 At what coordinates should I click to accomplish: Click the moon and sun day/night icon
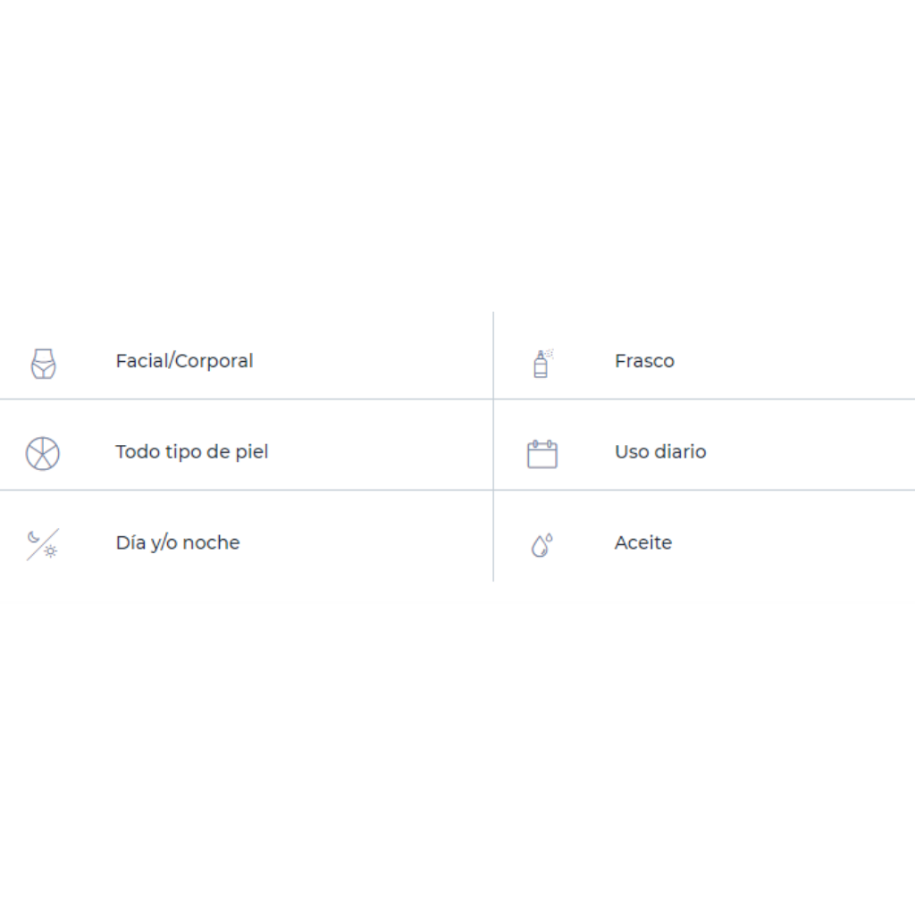(43, 544)
